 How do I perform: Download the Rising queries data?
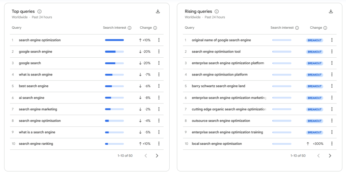point(331,11)
